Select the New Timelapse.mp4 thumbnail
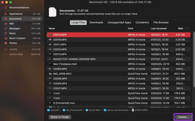 click(x=50, y=64)
